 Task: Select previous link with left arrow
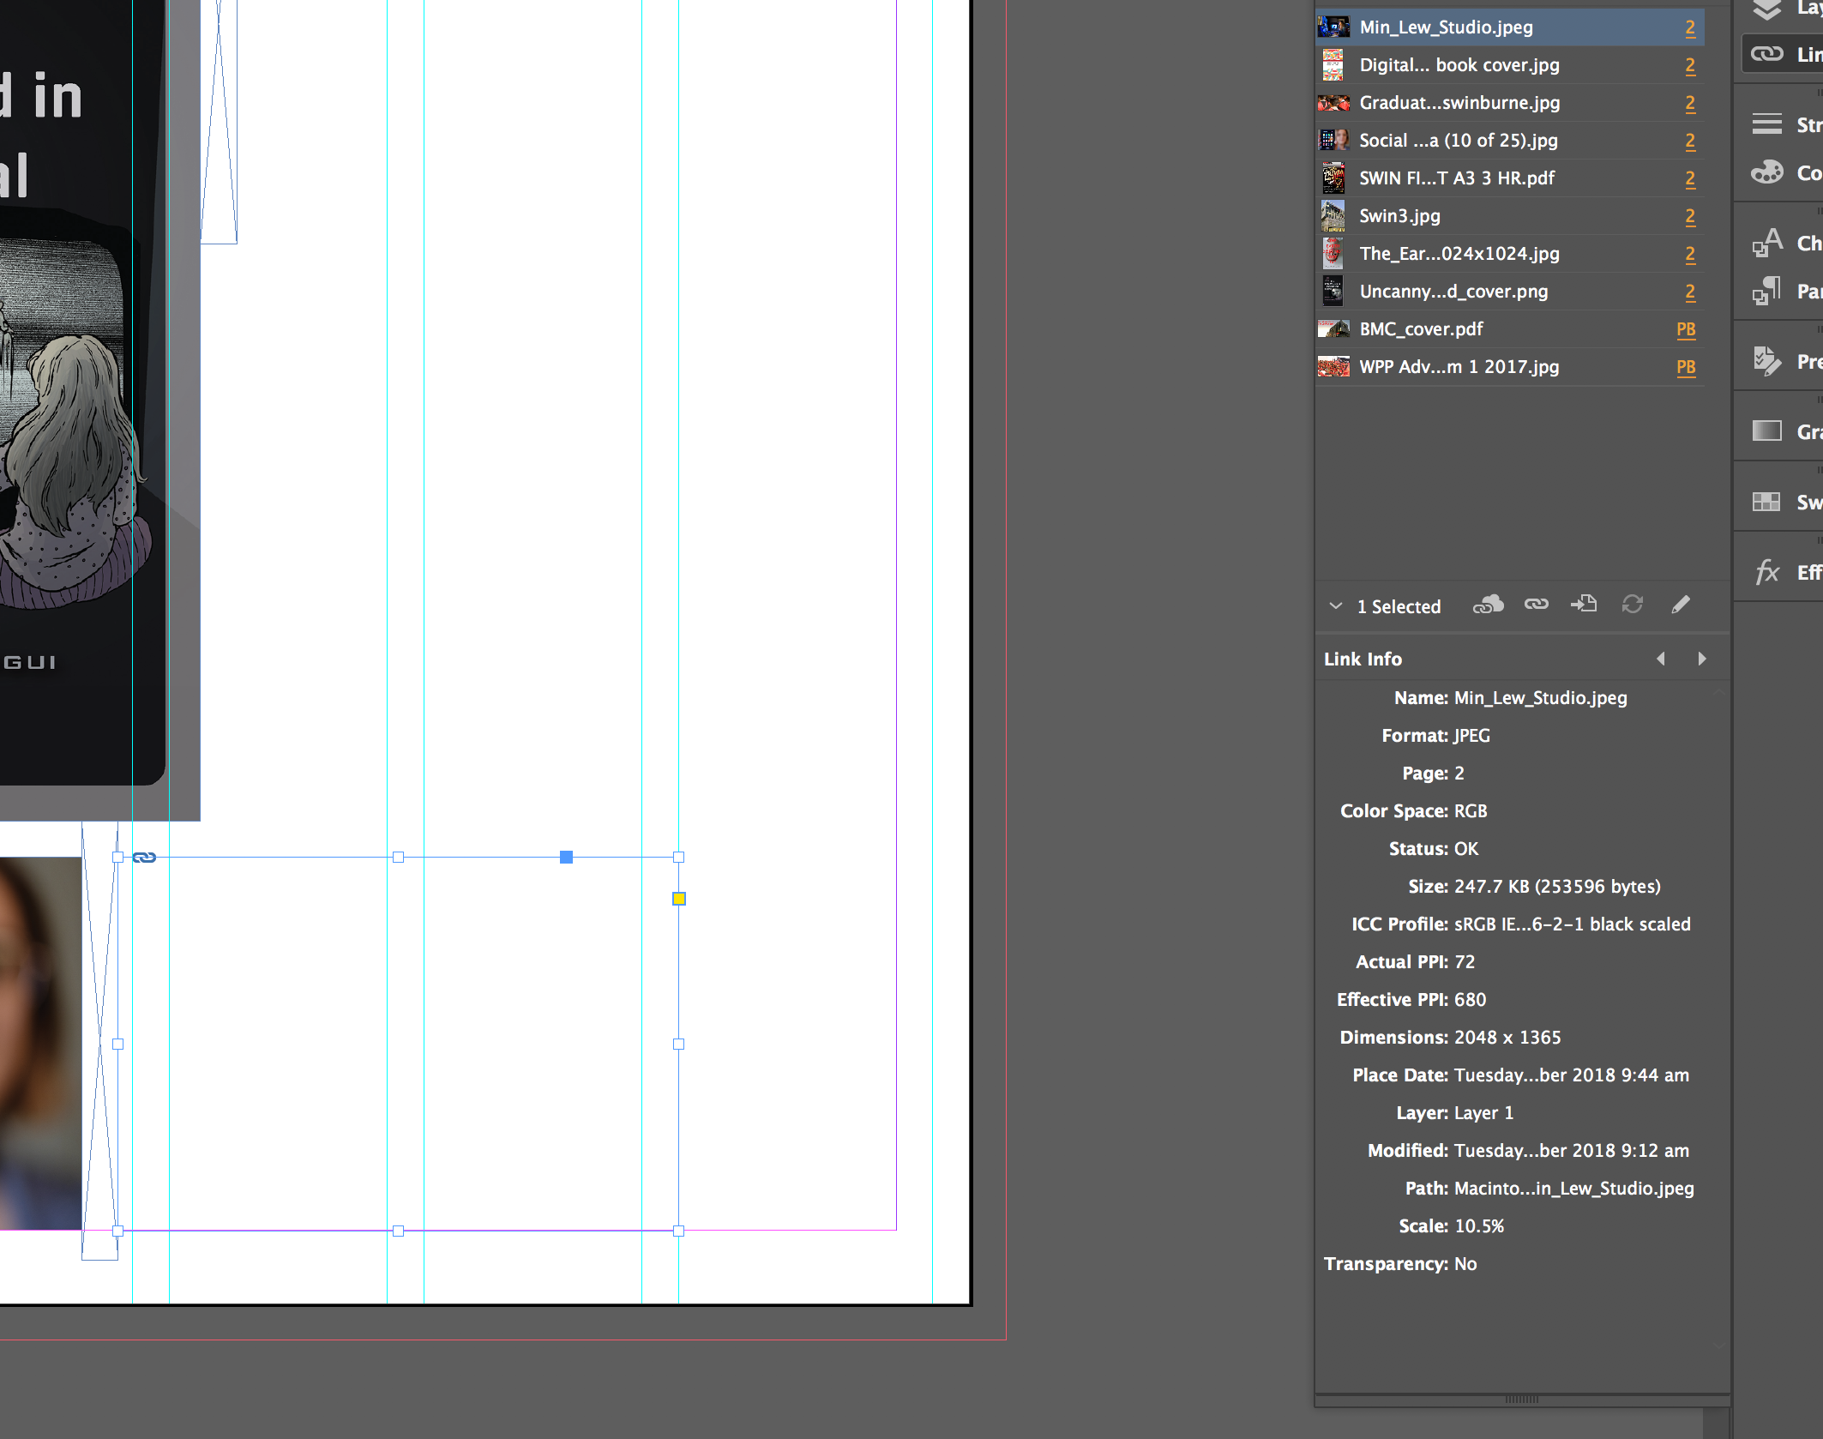[x=1661, y=659]
